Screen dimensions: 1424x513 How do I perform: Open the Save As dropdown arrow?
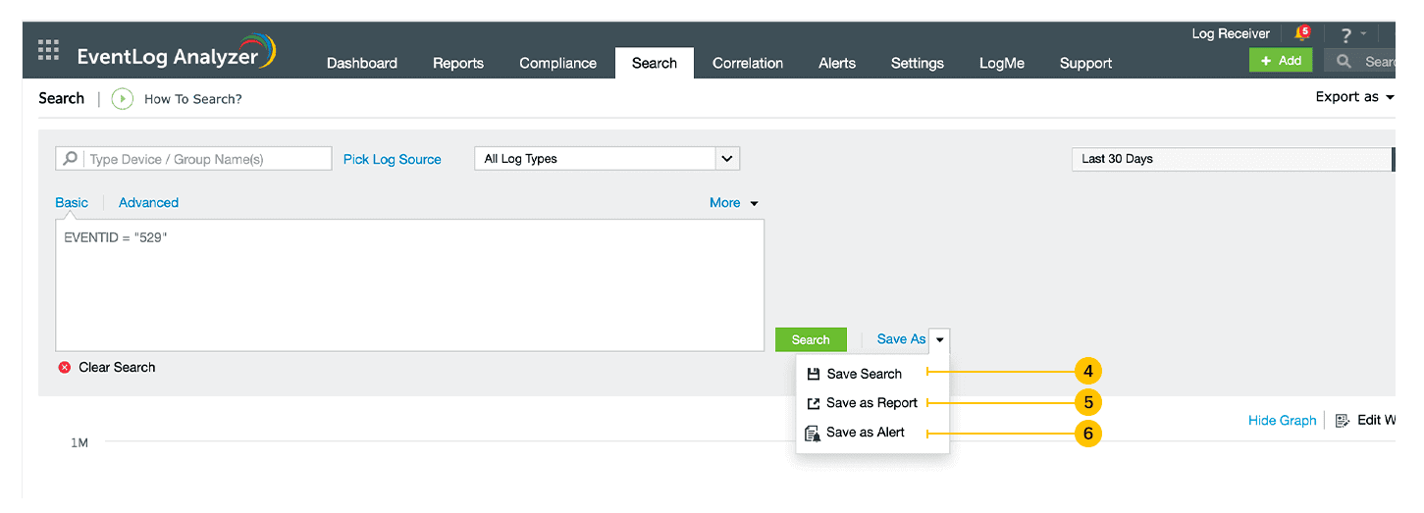coord(939,339)
